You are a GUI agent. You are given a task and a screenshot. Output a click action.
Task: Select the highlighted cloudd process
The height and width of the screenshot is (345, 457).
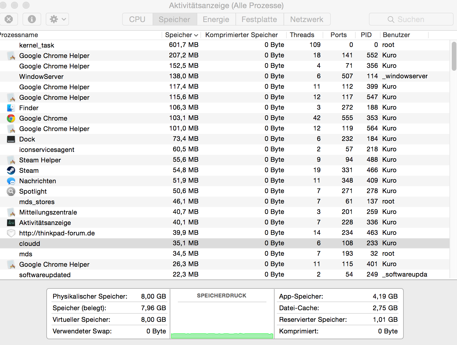(225, 244)
